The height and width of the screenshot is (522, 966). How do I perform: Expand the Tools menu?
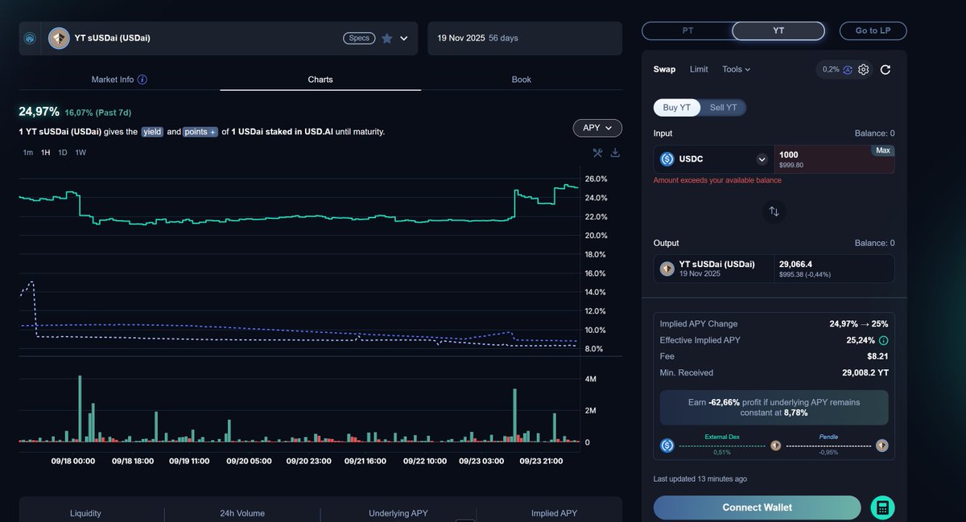click(x=735, y=69)
